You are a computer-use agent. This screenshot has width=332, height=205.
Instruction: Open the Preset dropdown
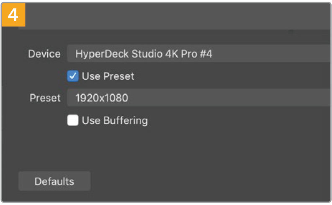[x=199, y=99]
